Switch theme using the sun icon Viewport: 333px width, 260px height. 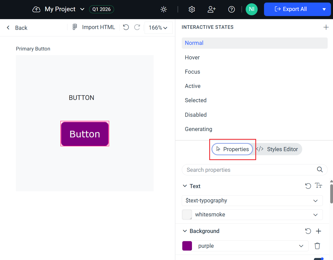(163, 9)
